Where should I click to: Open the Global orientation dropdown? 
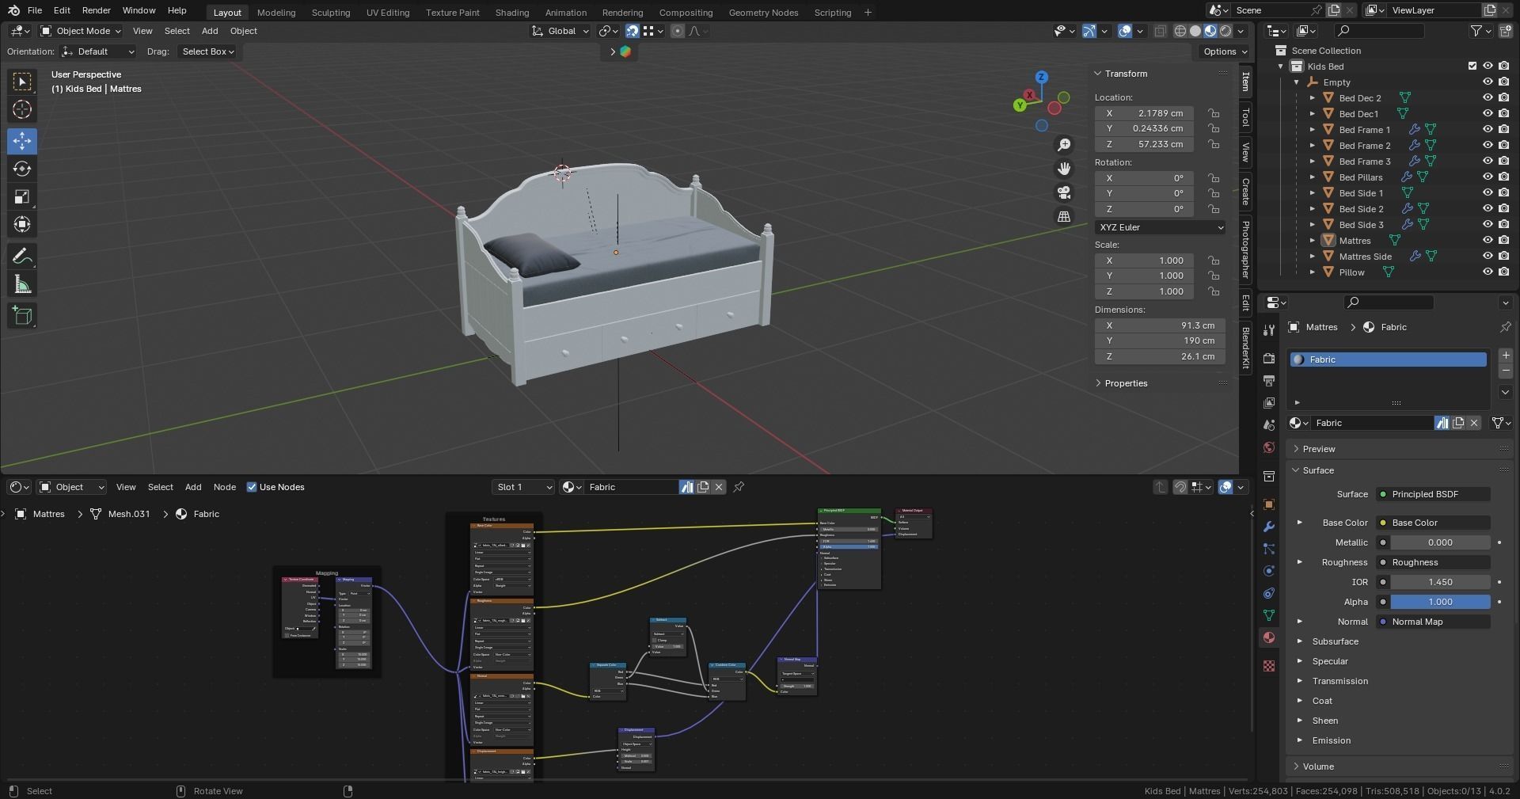coord(560,31)
